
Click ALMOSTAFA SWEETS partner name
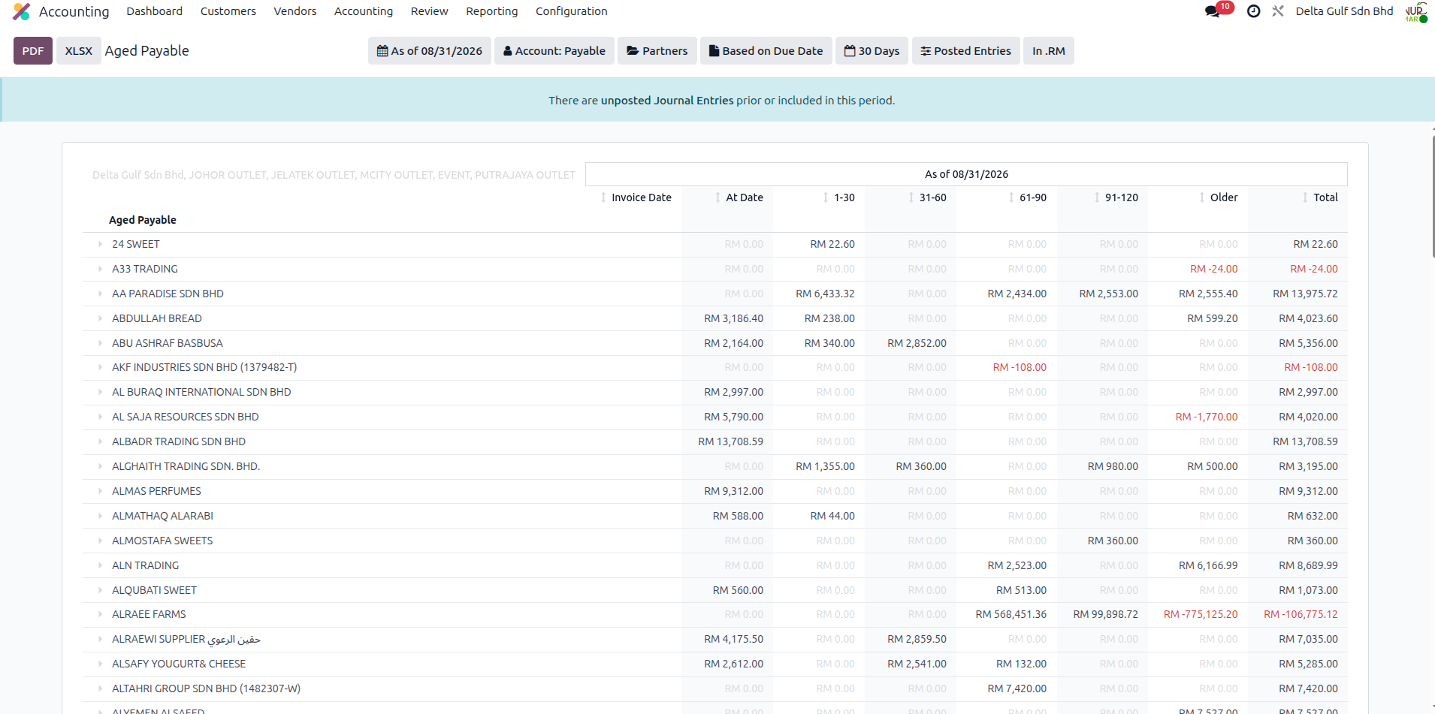click(x=162, y=541)
